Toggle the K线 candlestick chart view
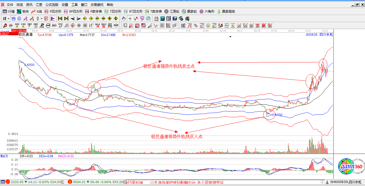 pyautogui.click(x=37, y=12)
